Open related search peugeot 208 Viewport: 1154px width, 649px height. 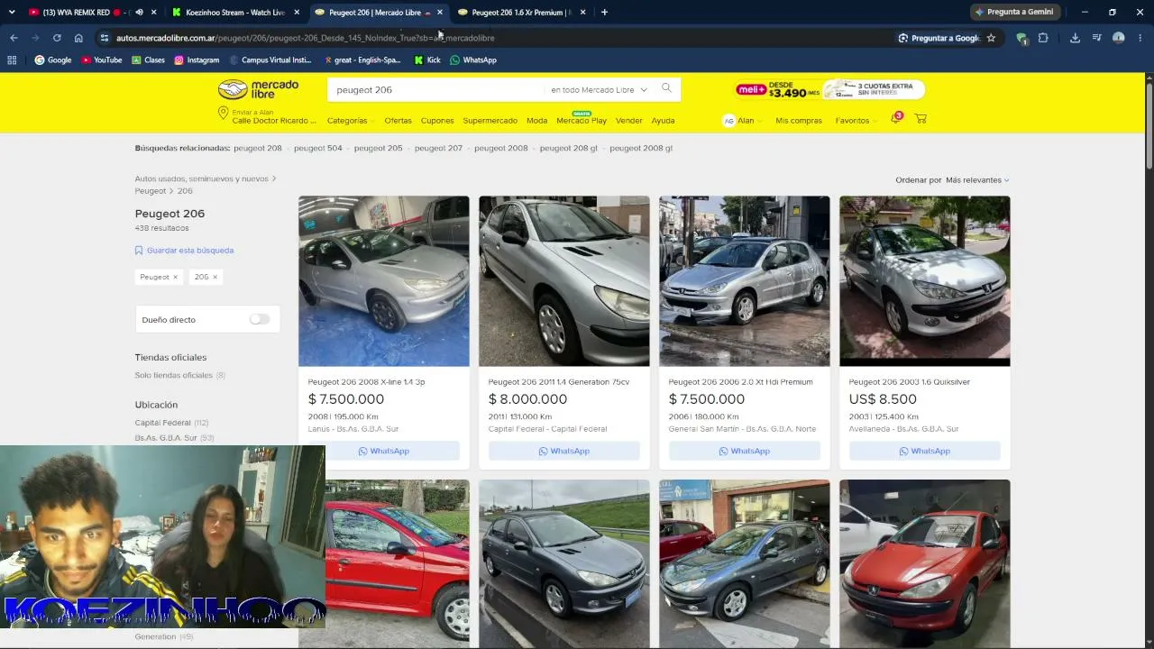(258, 148)
